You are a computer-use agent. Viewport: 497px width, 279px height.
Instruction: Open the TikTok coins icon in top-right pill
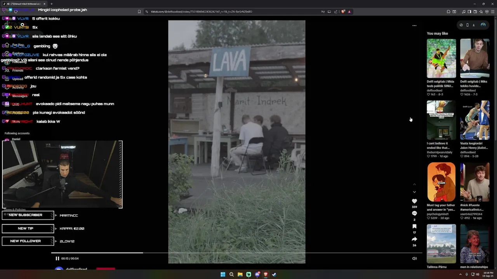point(461,25)
